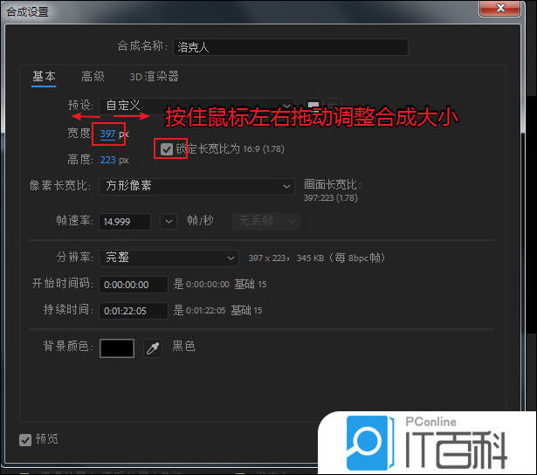
Task: Switch to the 3D 渲染器 tab
Action: (x=154, y=76)
